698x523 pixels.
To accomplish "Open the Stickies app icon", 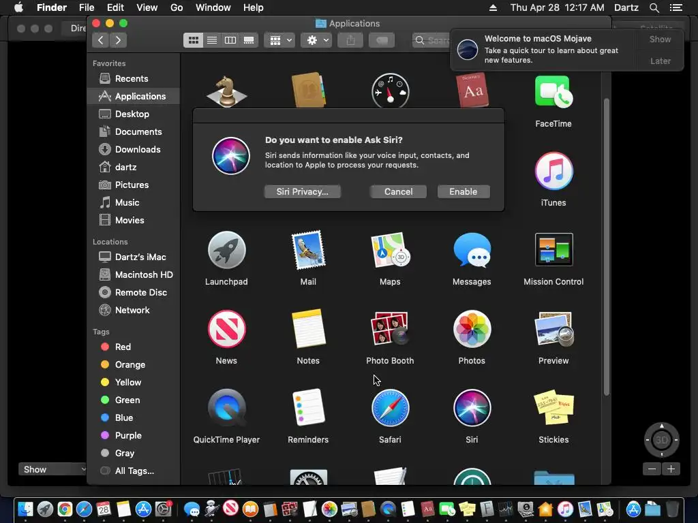I will [x=553, y=408].
